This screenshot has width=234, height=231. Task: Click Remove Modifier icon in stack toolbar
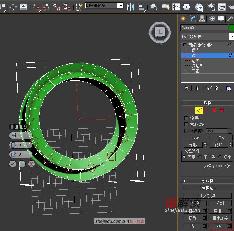[x=217, y=88]
